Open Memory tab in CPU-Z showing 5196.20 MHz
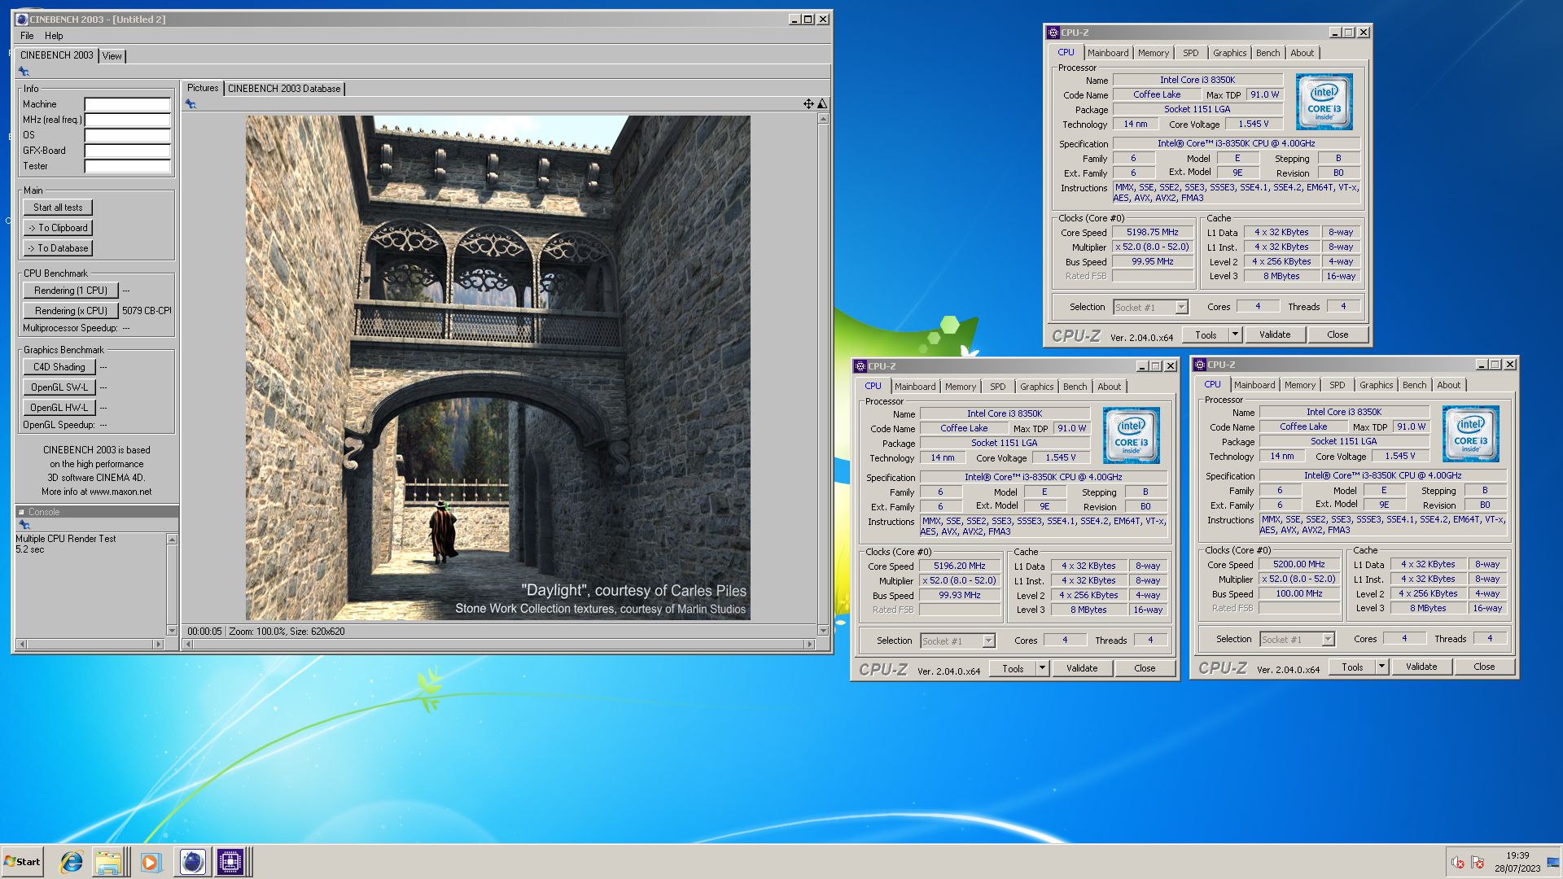The image size is (1563, 879). click(961, 387)
